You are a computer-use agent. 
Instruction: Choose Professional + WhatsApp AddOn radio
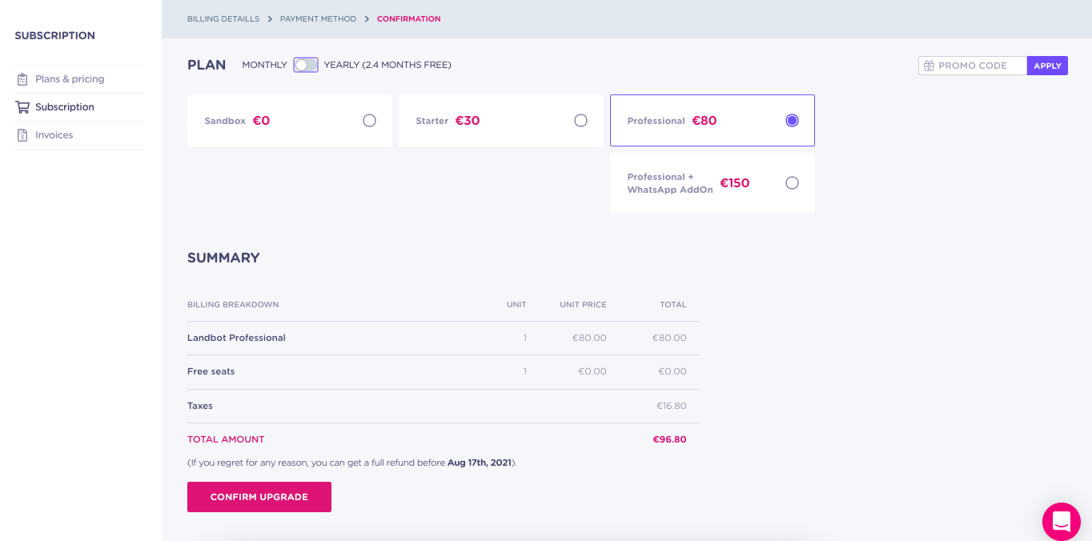[792, 183]
